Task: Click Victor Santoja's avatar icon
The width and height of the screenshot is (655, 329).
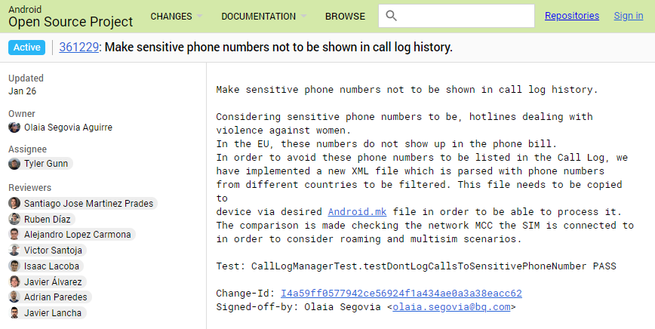Action: pos(14,251)
